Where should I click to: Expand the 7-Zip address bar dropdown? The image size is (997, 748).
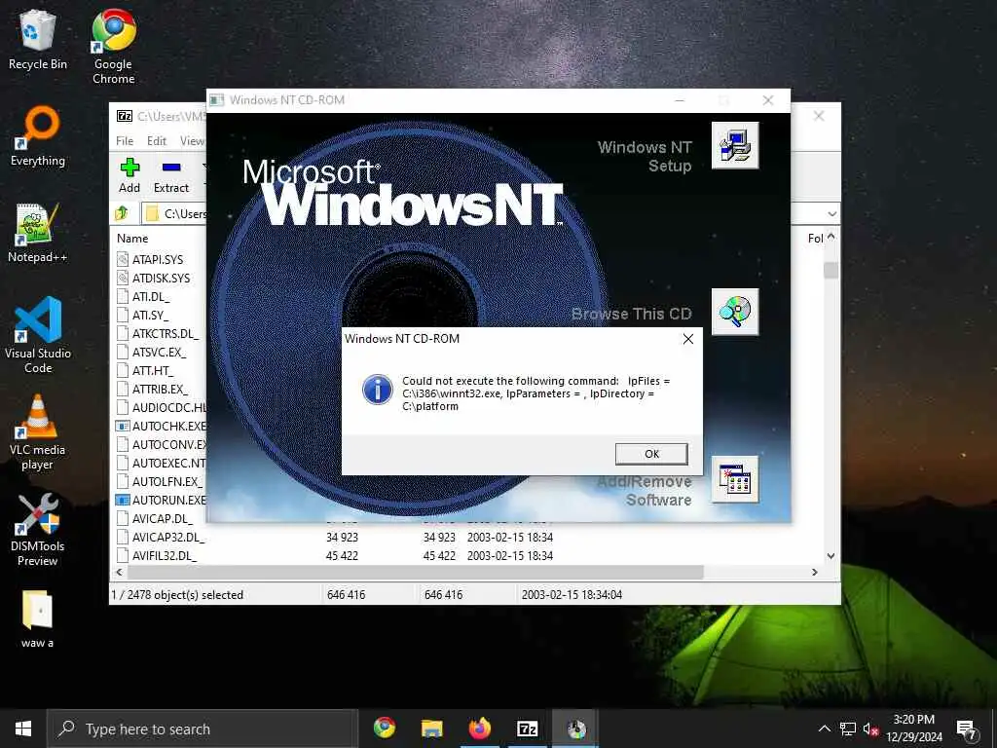coord(831,213)
